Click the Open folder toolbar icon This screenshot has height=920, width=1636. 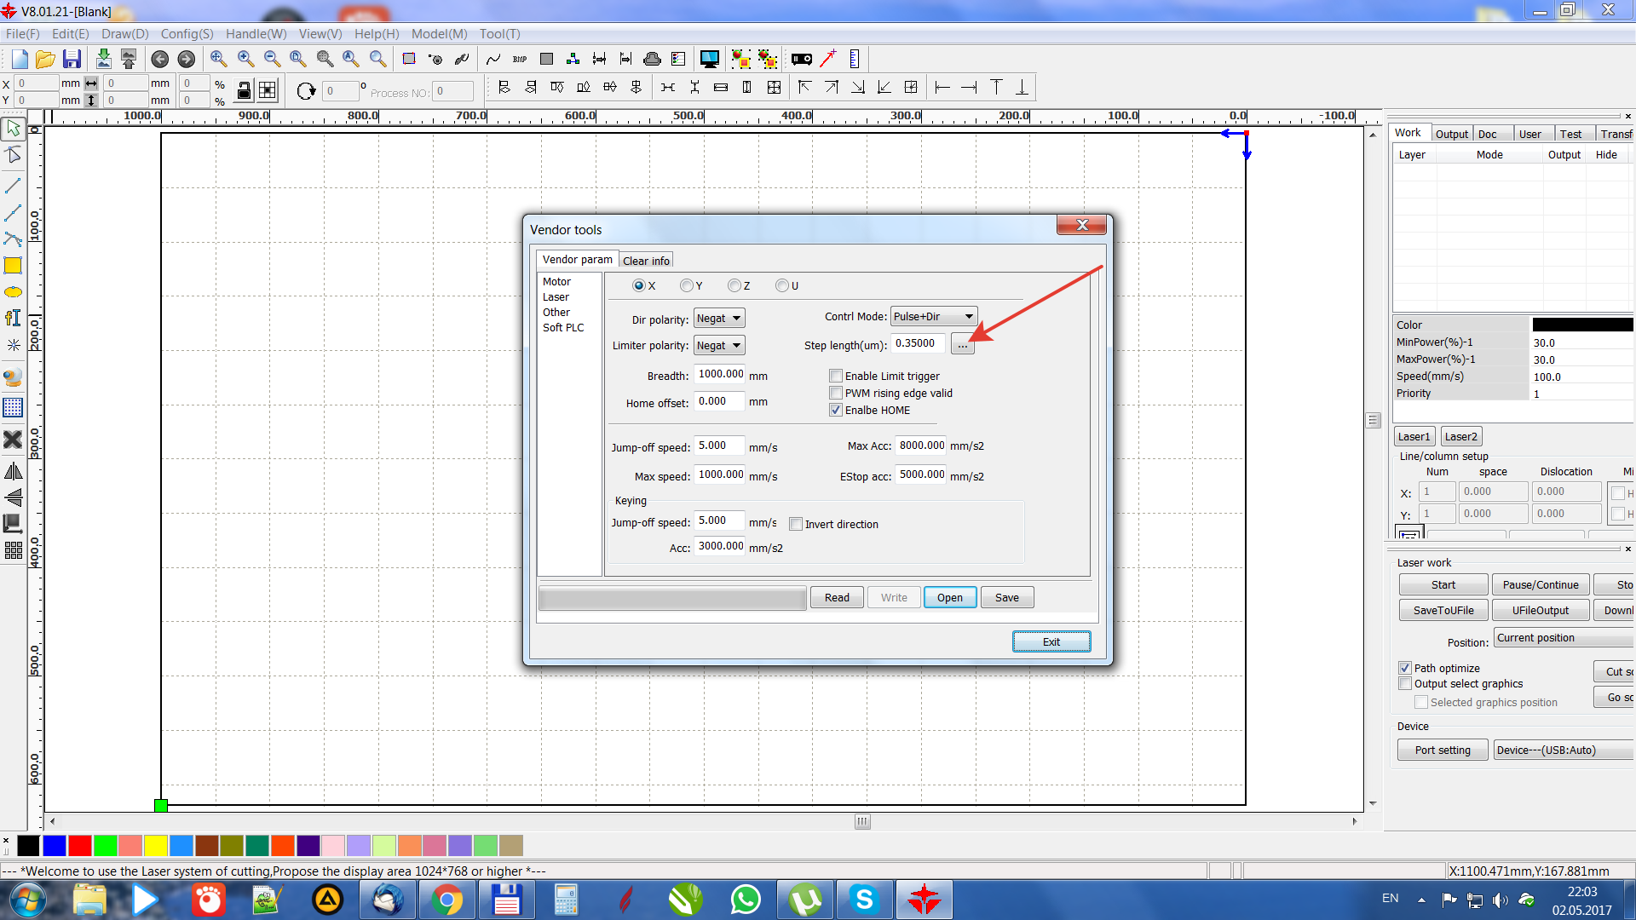(45, 59)
